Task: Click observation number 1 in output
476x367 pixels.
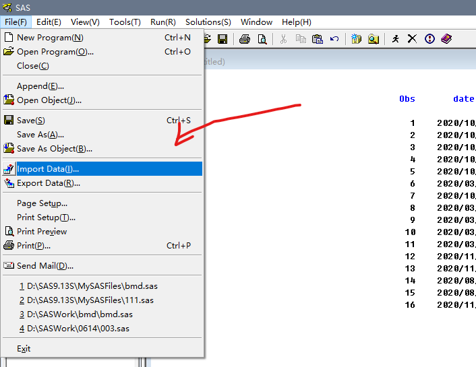Action: click(x=412, y=123)
